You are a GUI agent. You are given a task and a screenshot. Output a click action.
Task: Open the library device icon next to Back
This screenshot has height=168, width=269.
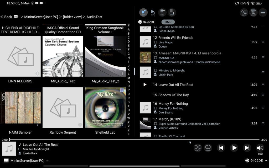click(16, 17)
